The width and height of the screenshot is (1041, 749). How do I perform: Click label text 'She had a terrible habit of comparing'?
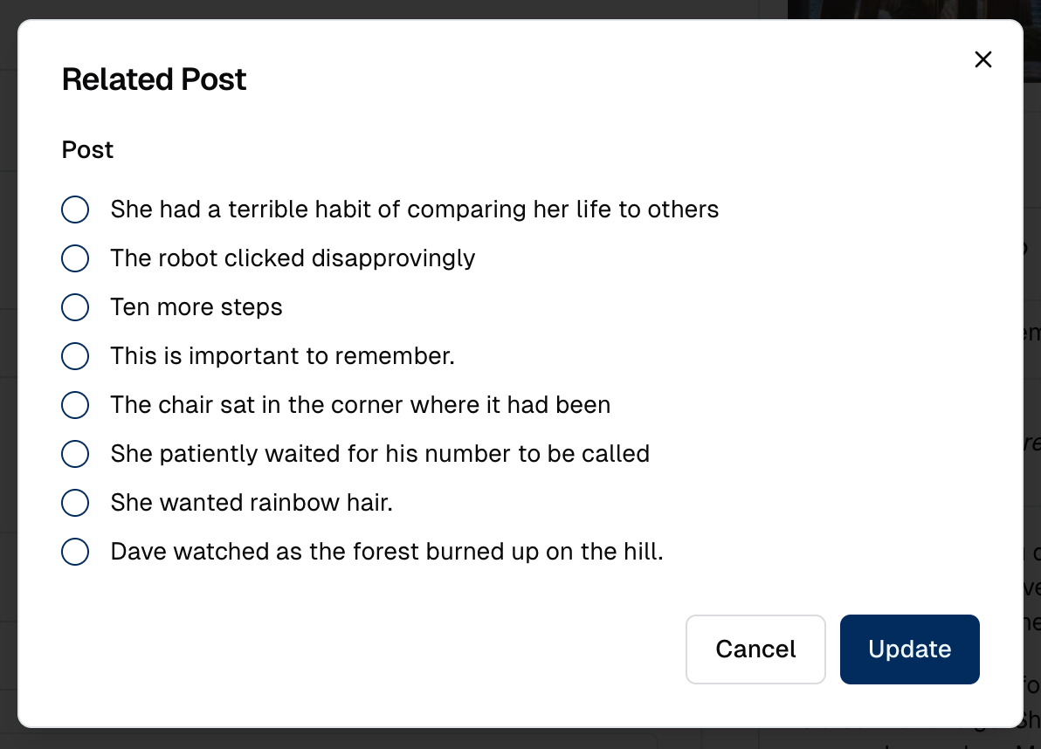pos(414,210)
